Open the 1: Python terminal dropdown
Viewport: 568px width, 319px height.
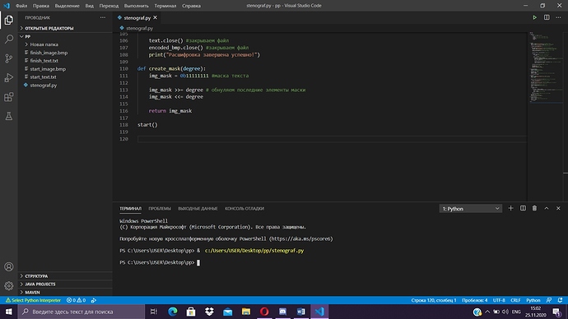click(x=471, y=209)
